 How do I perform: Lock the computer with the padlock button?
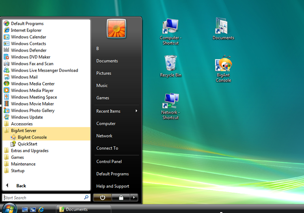[121, 197]
